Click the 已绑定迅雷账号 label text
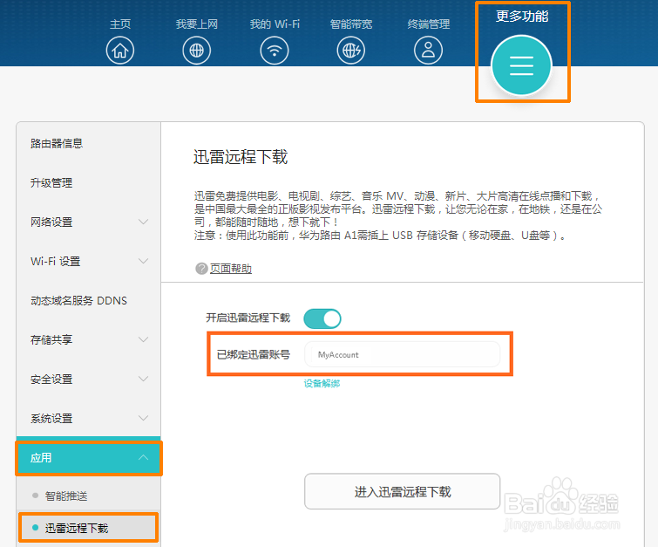 point(253,354)
